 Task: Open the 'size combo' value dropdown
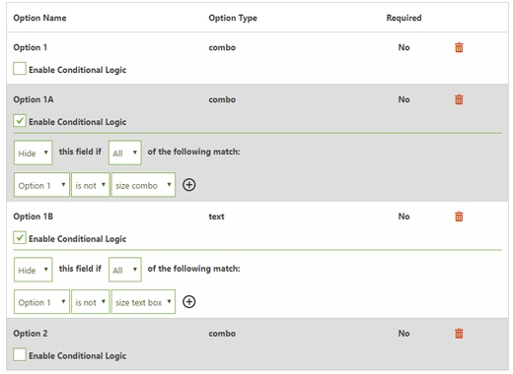pyautogui.click(x=143, y=185)
